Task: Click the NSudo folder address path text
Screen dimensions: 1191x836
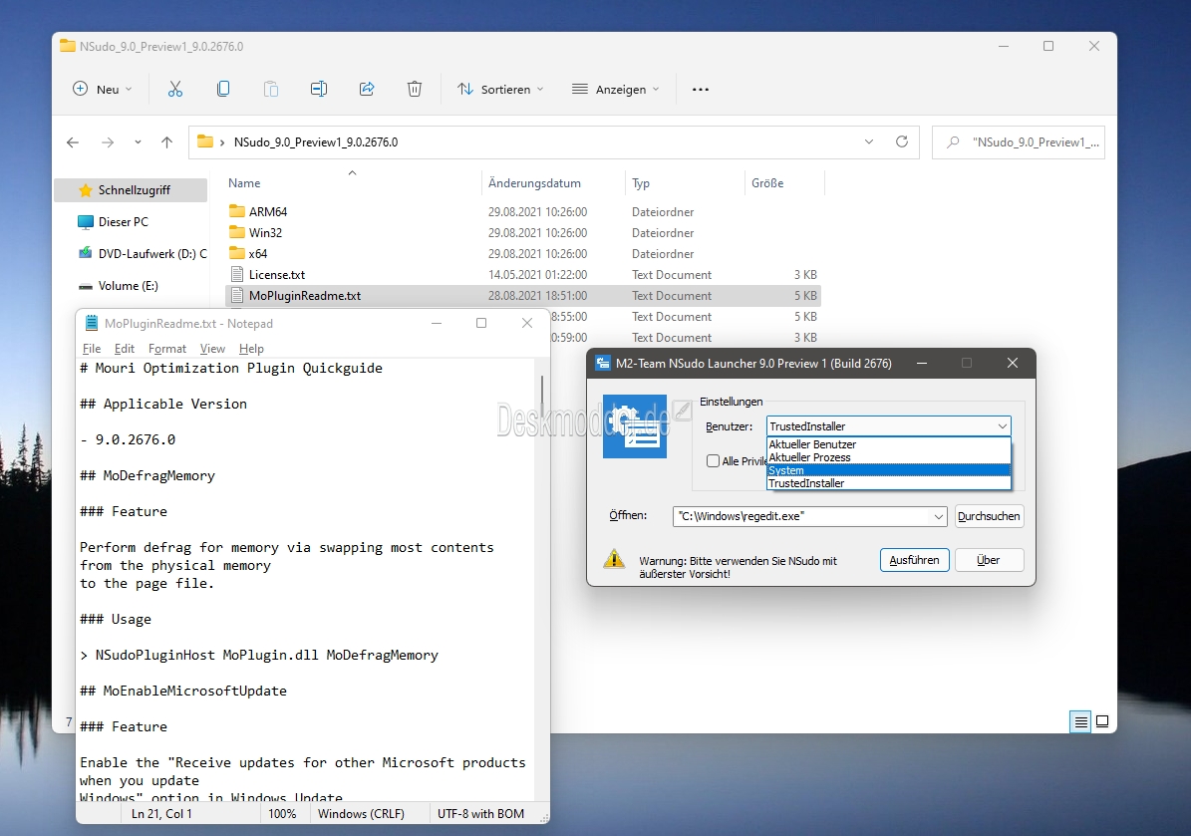Action: tap(316, 142)
